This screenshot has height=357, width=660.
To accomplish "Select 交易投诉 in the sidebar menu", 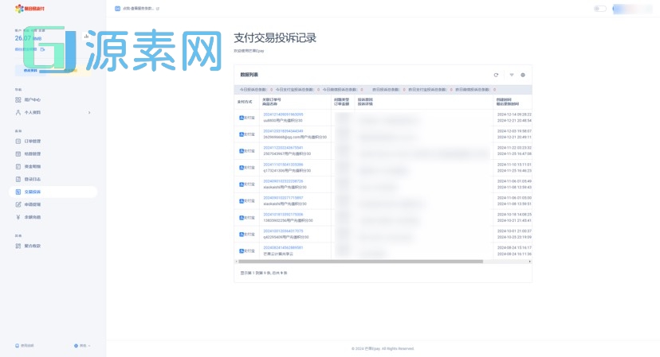I will pos(32,192).
